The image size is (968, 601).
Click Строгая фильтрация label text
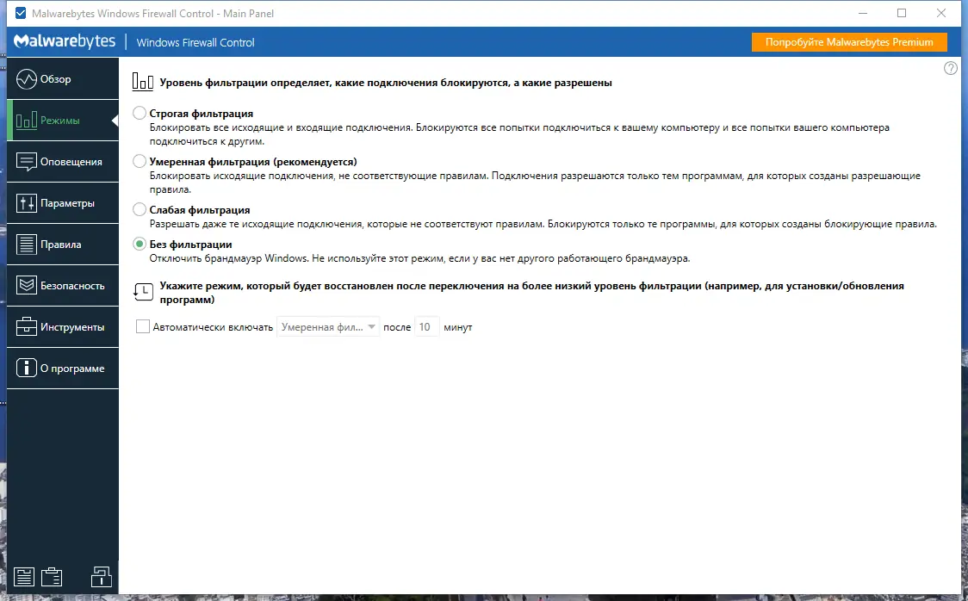coord(202,114)
